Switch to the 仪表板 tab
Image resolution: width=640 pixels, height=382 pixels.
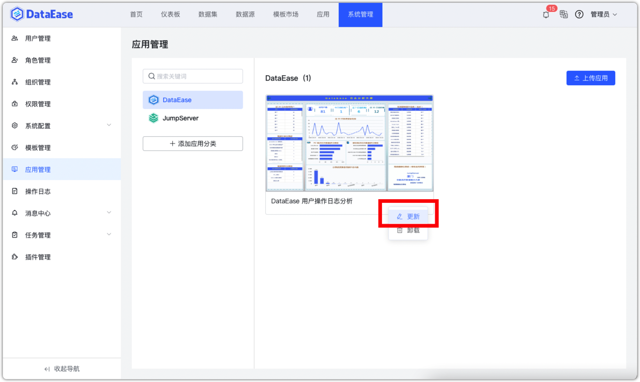coord(170,15)
